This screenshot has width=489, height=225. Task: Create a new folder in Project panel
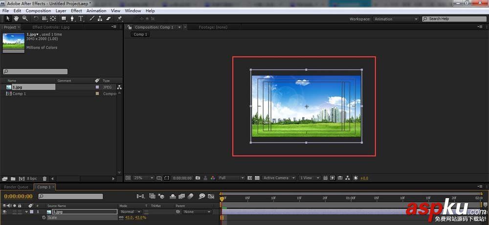coord(13,179)
